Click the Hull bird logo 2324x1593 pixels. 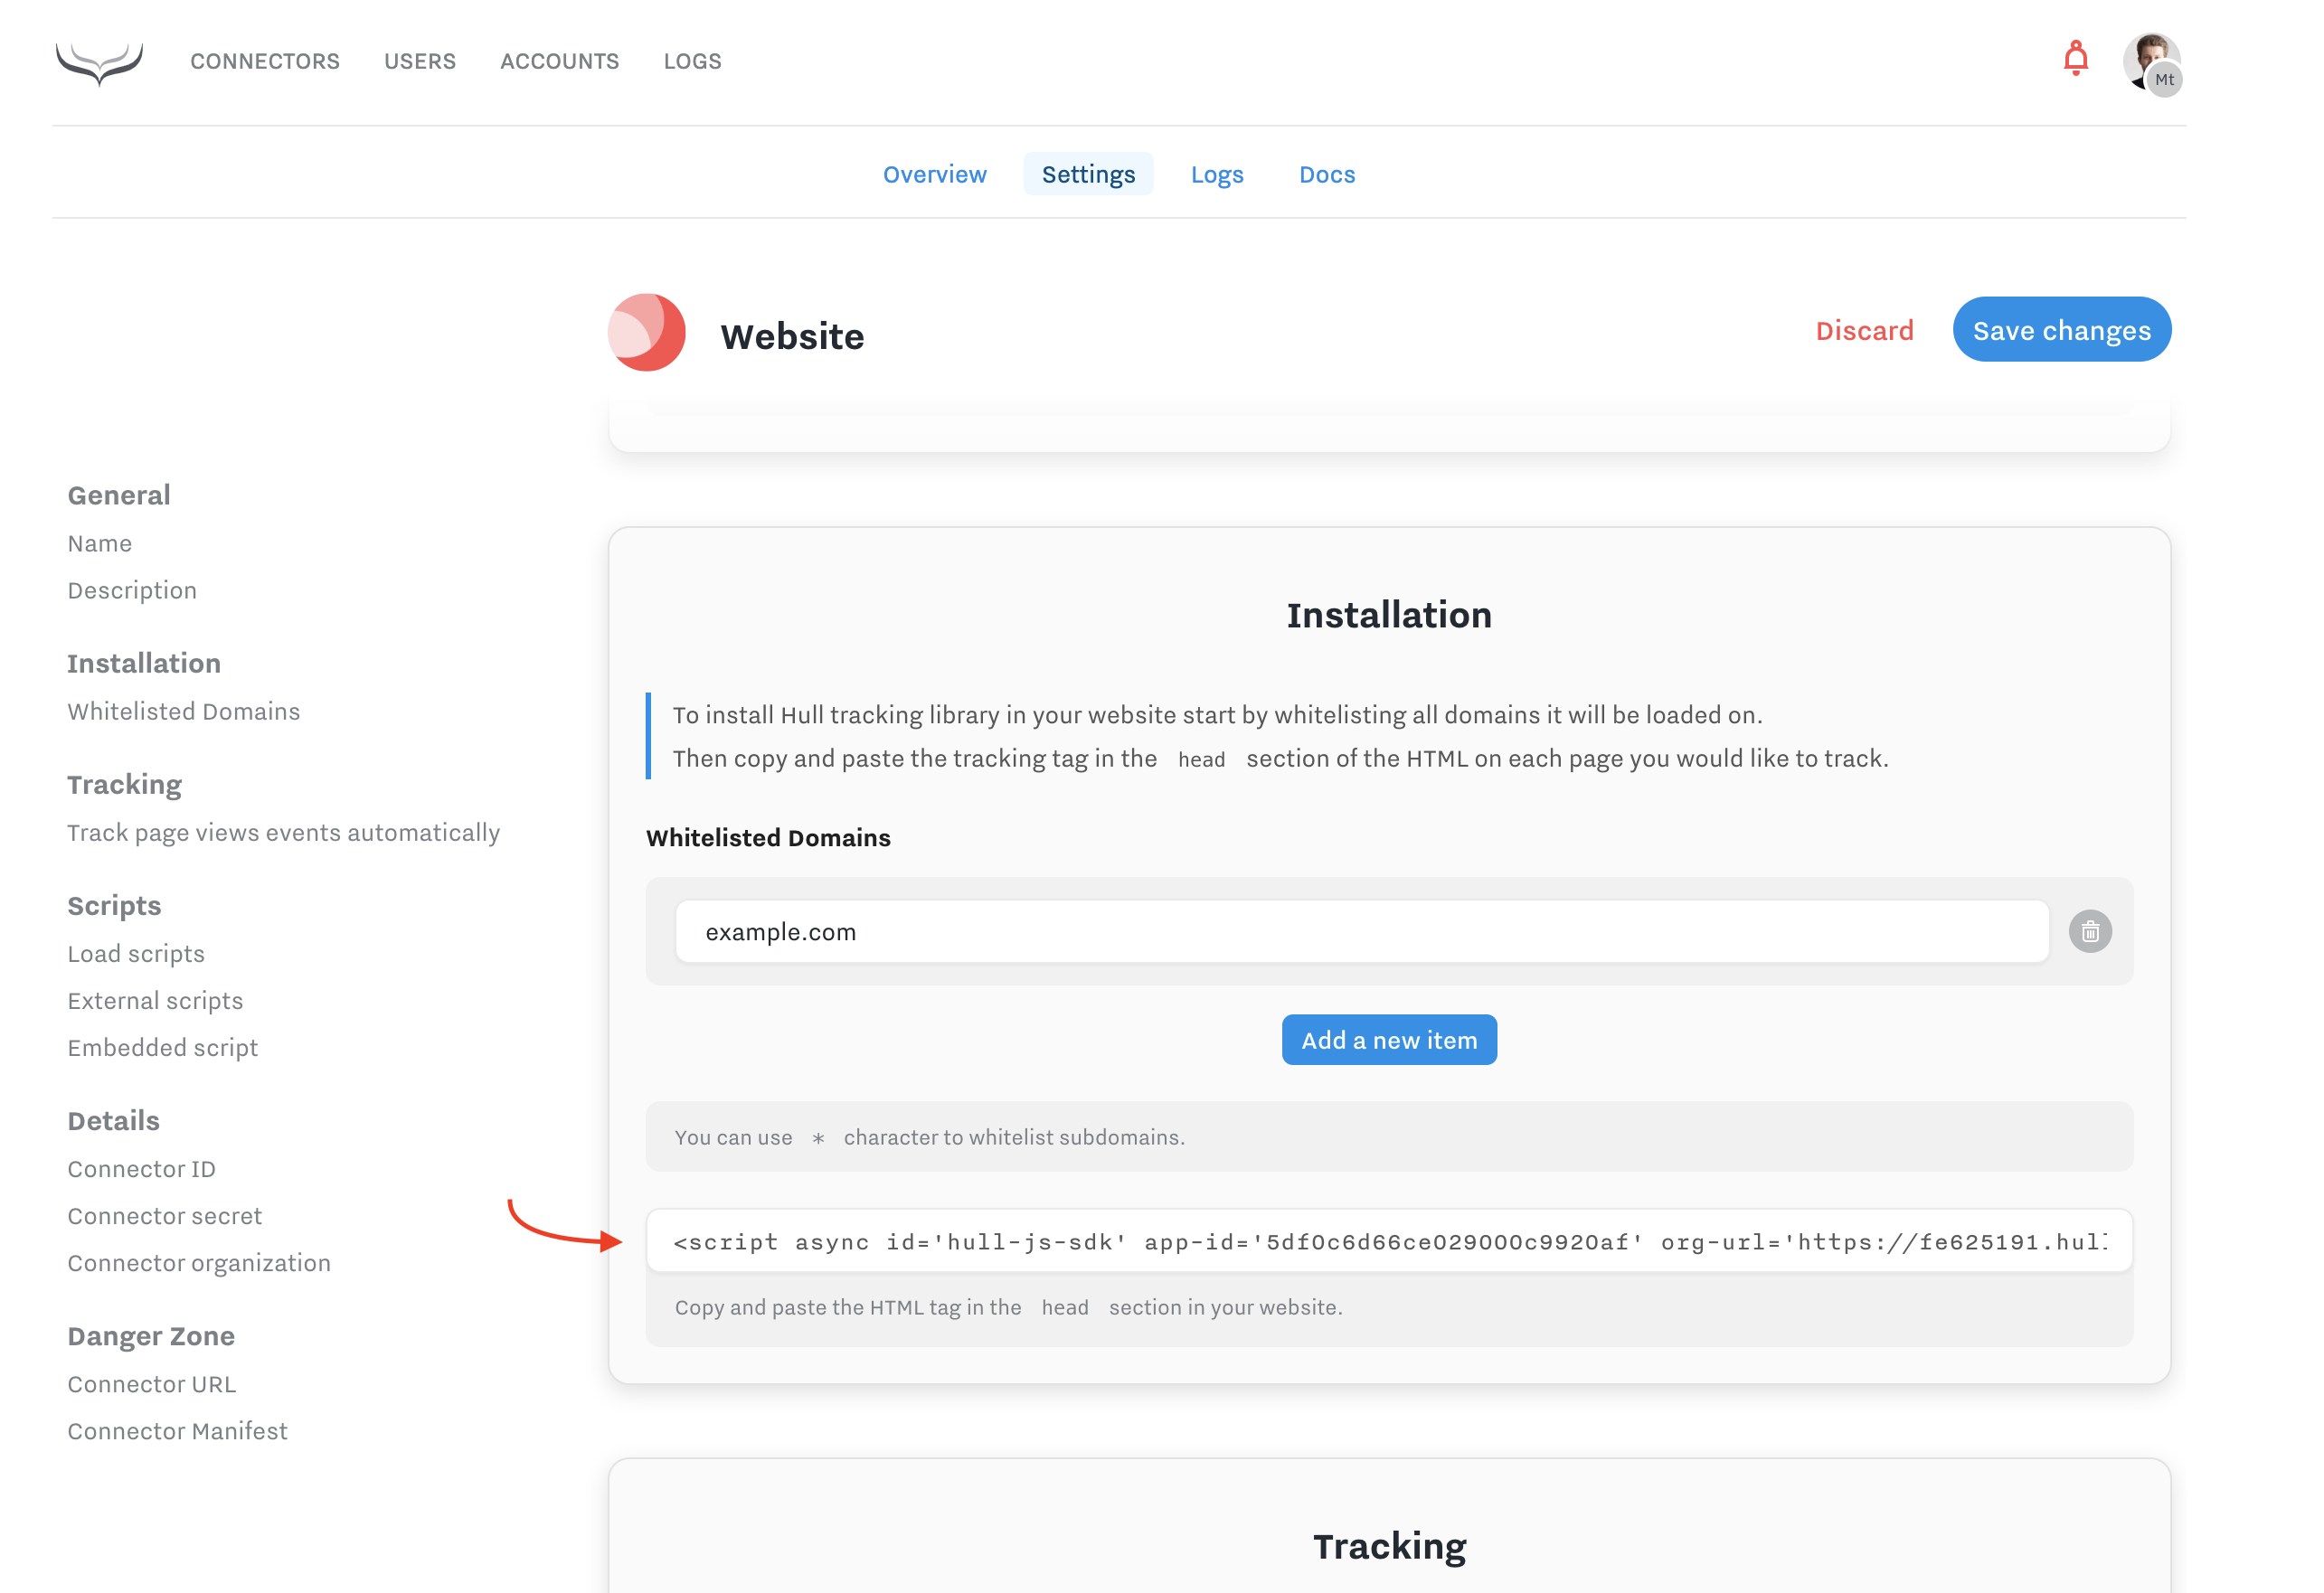[99, 62]
